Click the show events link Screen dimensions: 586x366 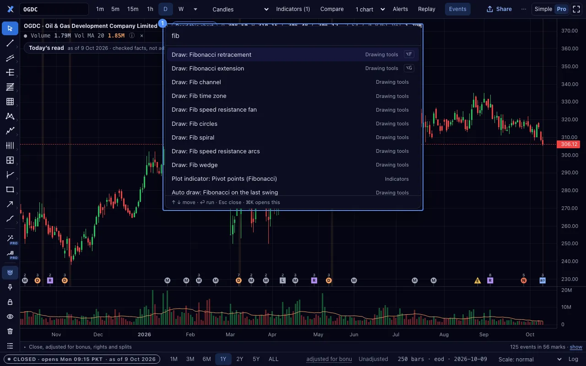[x=576, y=347]
